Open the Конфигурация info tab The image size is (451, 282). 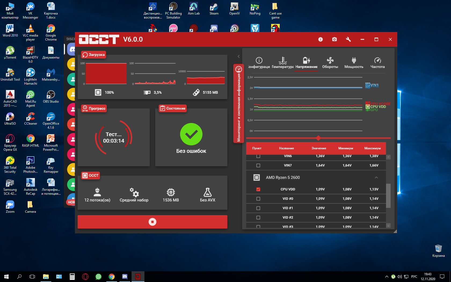[259, 63]
